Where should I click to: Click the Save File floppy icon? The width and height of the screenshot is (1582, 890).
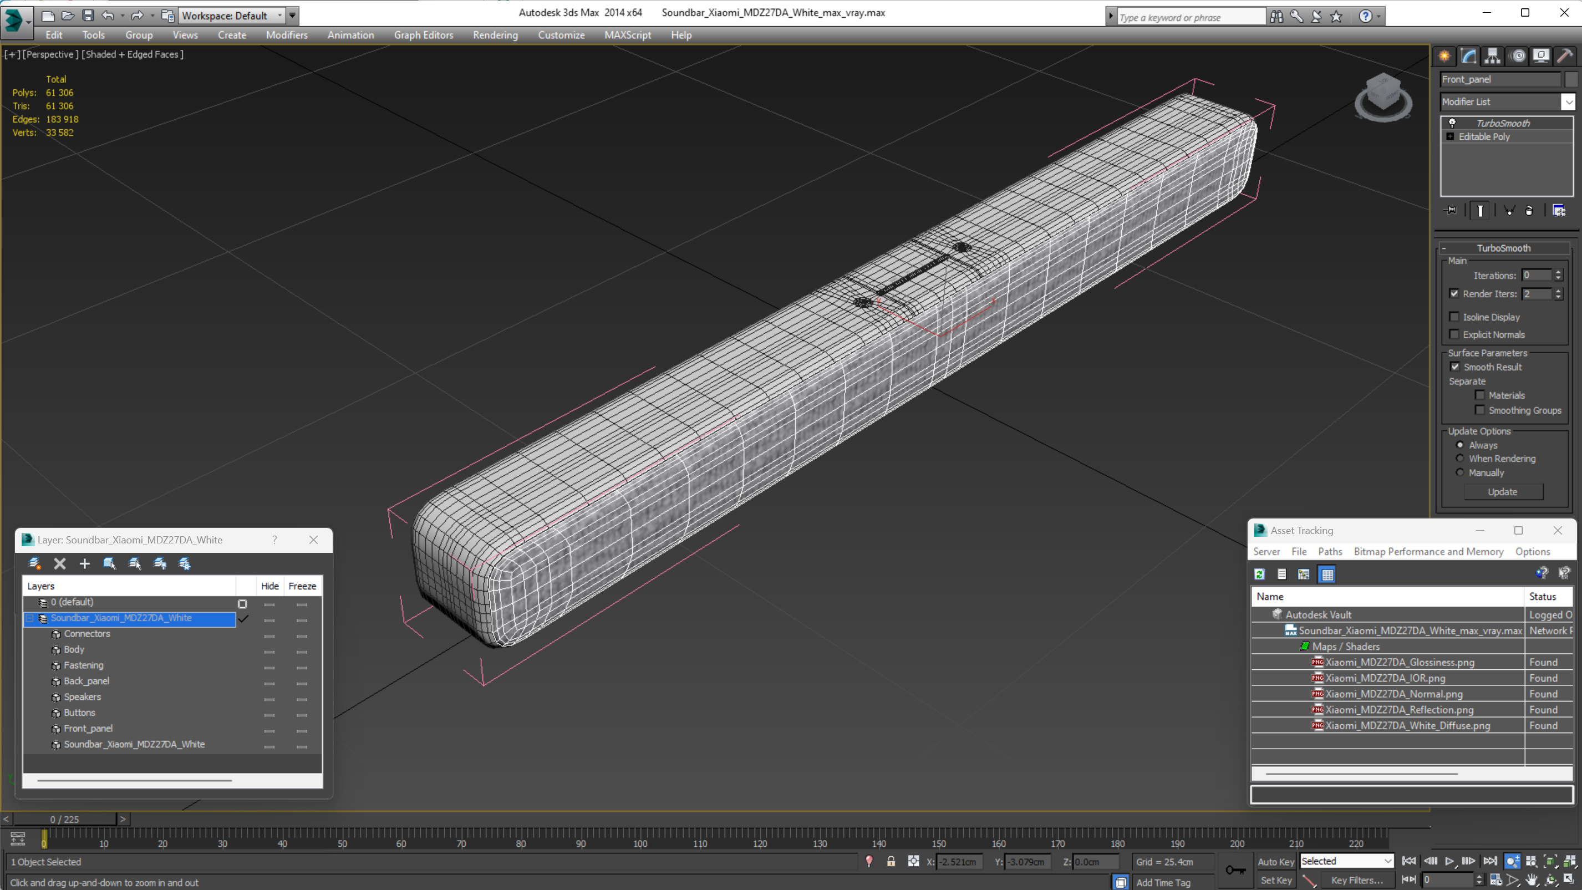(x=88, y=16)
